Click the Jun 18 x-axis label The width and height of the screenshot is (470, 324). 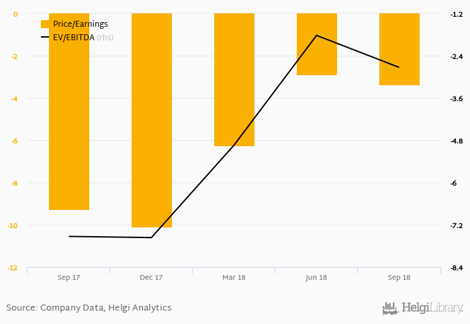[317, 277]
